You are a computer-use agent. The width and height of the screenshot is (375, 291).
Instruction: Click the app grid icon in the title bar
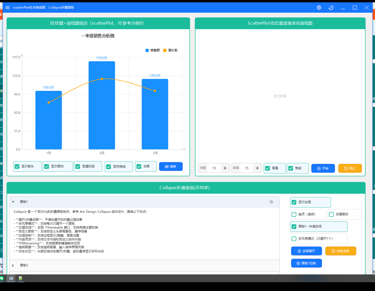[8, 8]
